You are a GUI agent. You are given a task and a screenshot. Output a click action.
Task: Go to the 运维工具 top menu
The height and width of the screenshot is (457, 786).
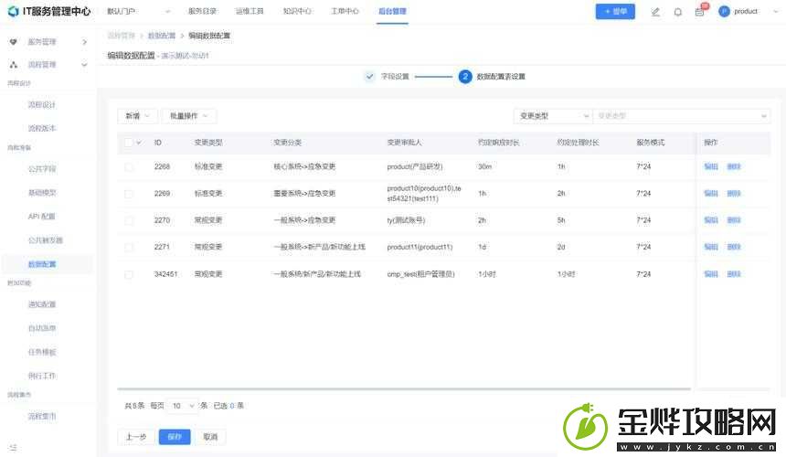click(250, 11)
